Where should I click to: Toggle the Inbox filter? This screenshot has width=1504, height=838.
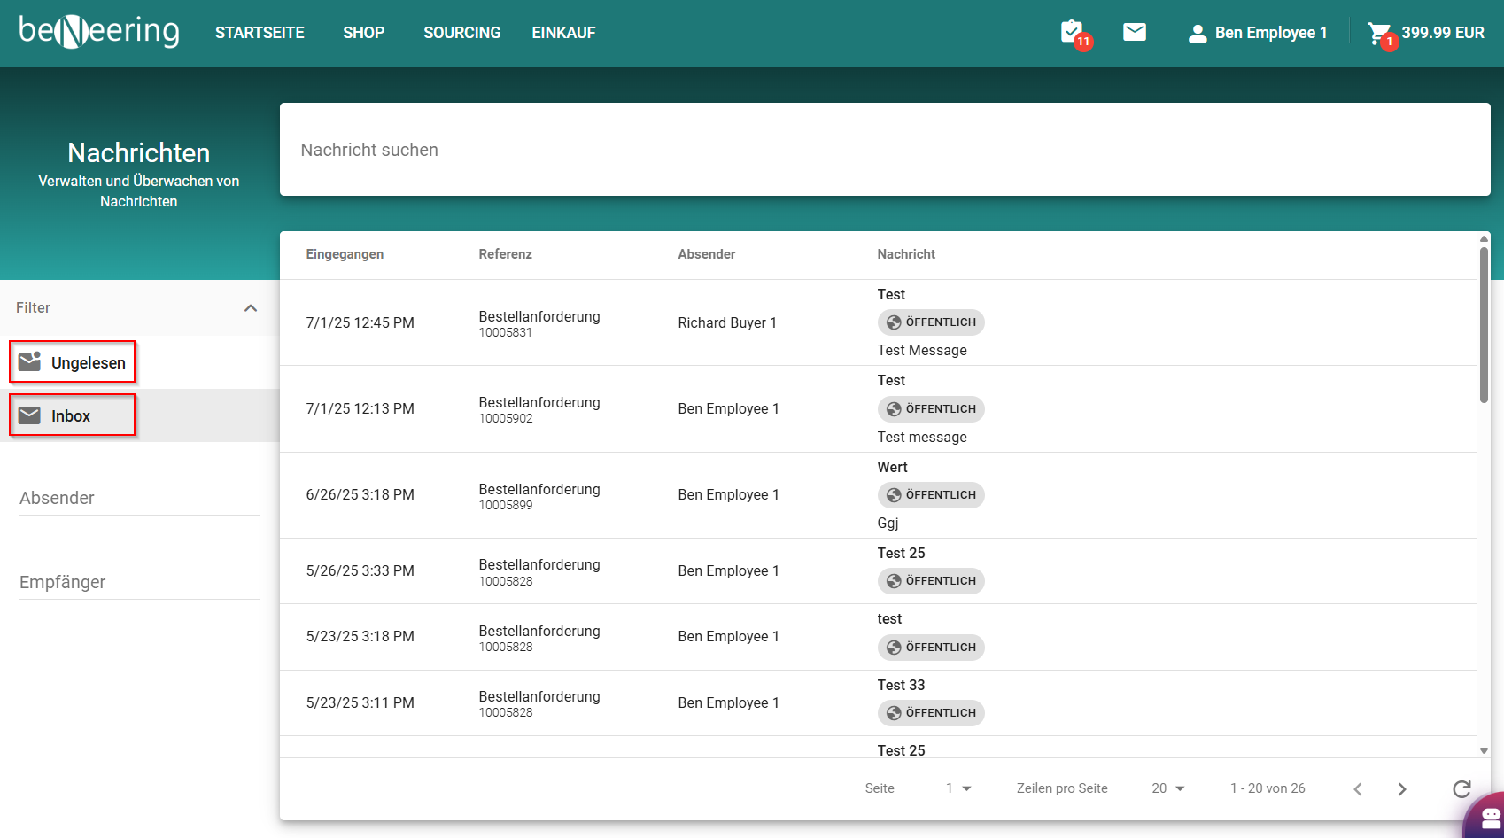73,415
